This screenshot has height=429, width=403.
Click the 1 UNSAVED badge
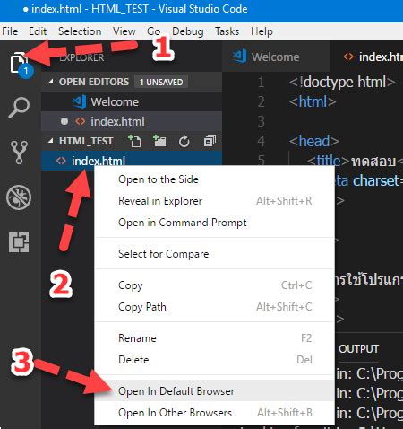pyautogui.click(x=161, y=82)
